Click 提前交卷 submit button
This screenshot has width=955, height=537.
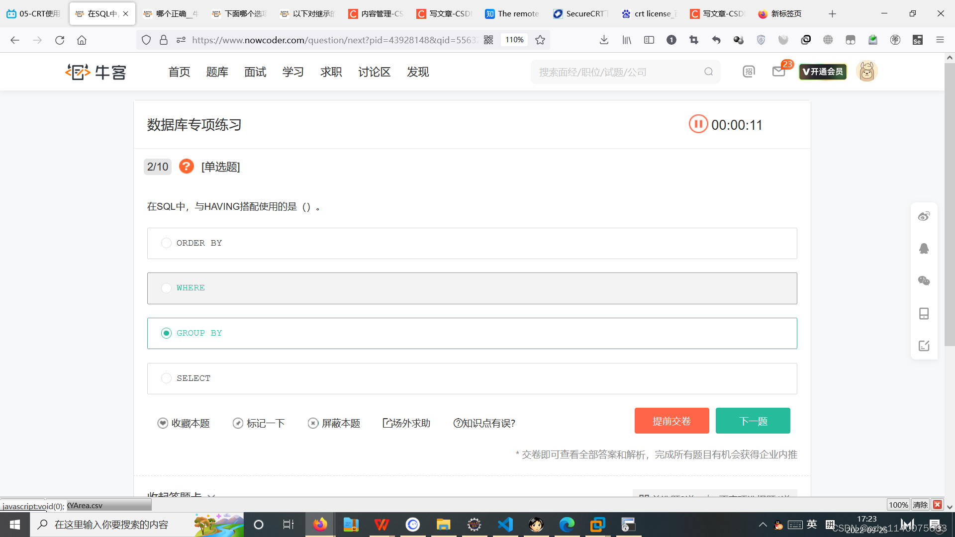pos(671,420)
